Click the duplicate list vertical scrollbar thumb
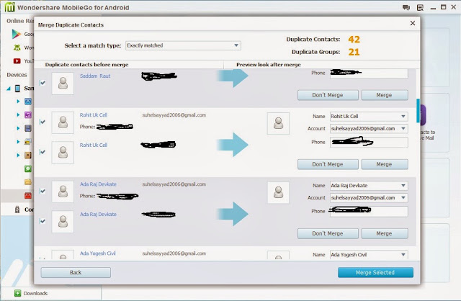Image resolution: width=461 pixels, height=301 pixels. [418, 110]
